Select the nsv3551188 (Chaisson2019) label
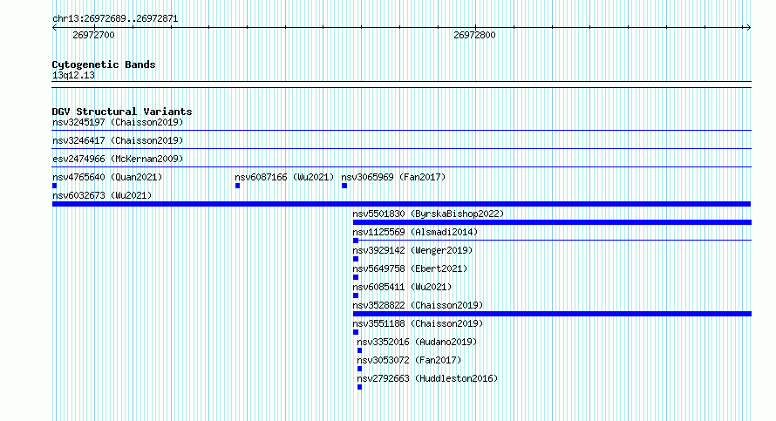The image size is (776, 421). (x=418, y=323)
